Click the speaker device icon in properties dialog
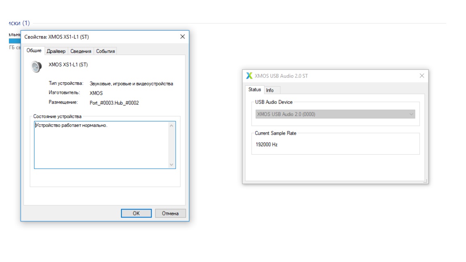 (36, 67)
